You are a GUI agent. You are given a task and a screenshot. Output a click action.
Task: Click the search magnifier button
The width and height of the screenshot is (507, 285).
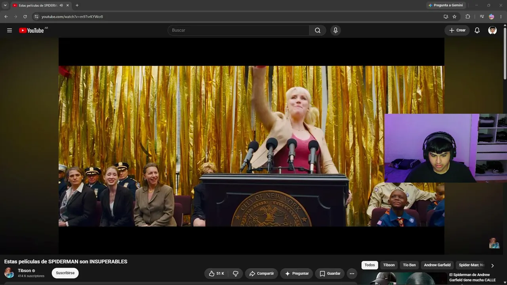point(318,30)
